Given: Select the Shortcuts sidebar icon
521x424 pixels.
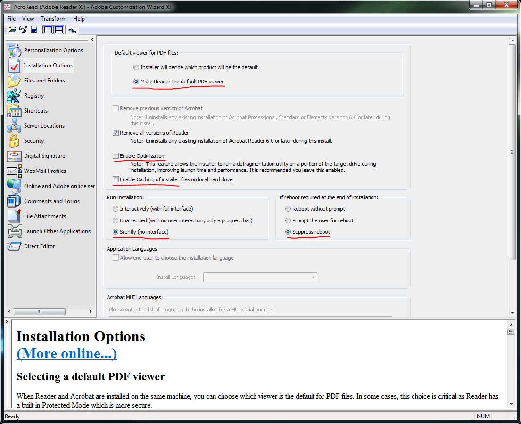Looking at the screenshot, I should click(x=14, y=110).
